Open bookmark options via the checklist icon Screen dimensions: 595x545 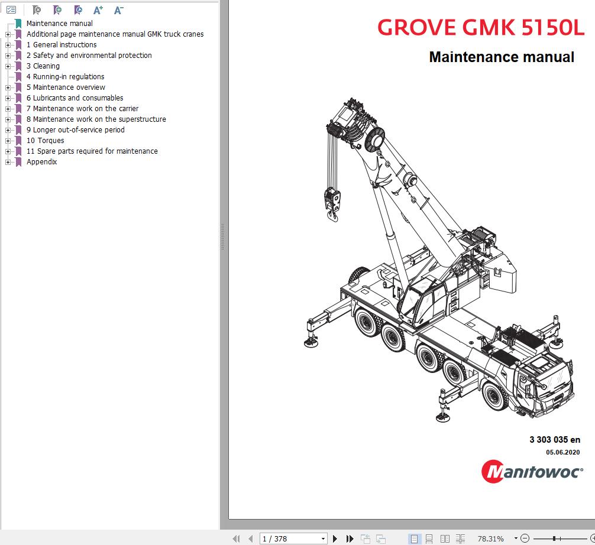[x=13, y=9]
